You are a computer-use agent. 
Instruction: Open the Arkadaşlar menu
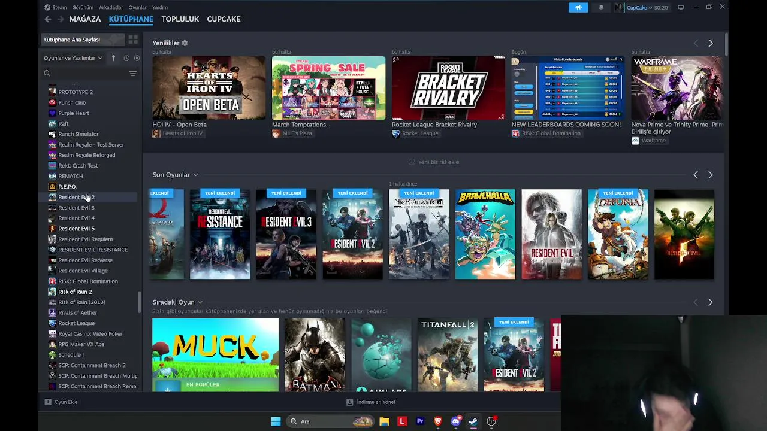tap(111, 7)
